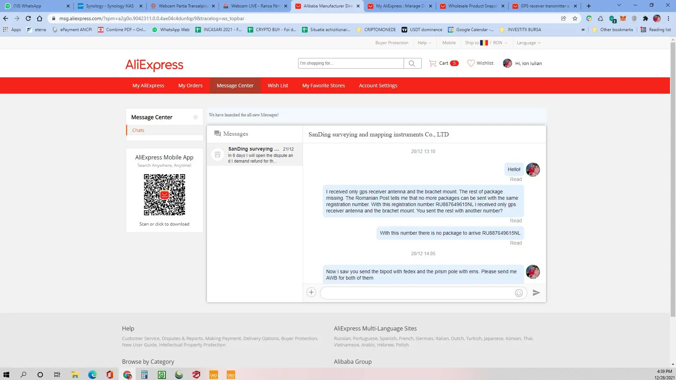Click Scan or click to download
The image size is (676, 380).
164,224
